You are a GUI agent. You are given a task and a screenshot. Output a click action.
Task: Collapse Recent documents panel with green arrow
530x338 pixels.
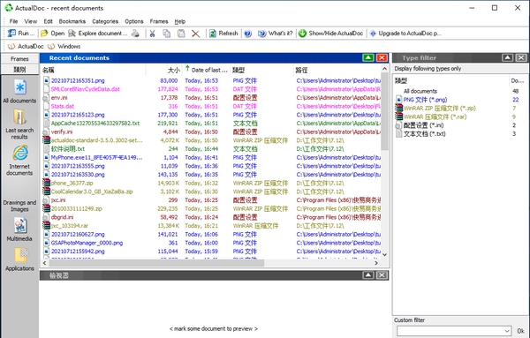[x=368, y=57]
